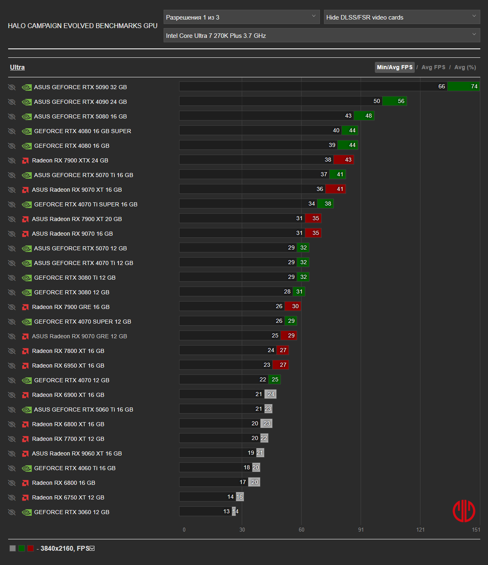Click the red legend color square
This screenshot has width=488, height=565.
31,548
